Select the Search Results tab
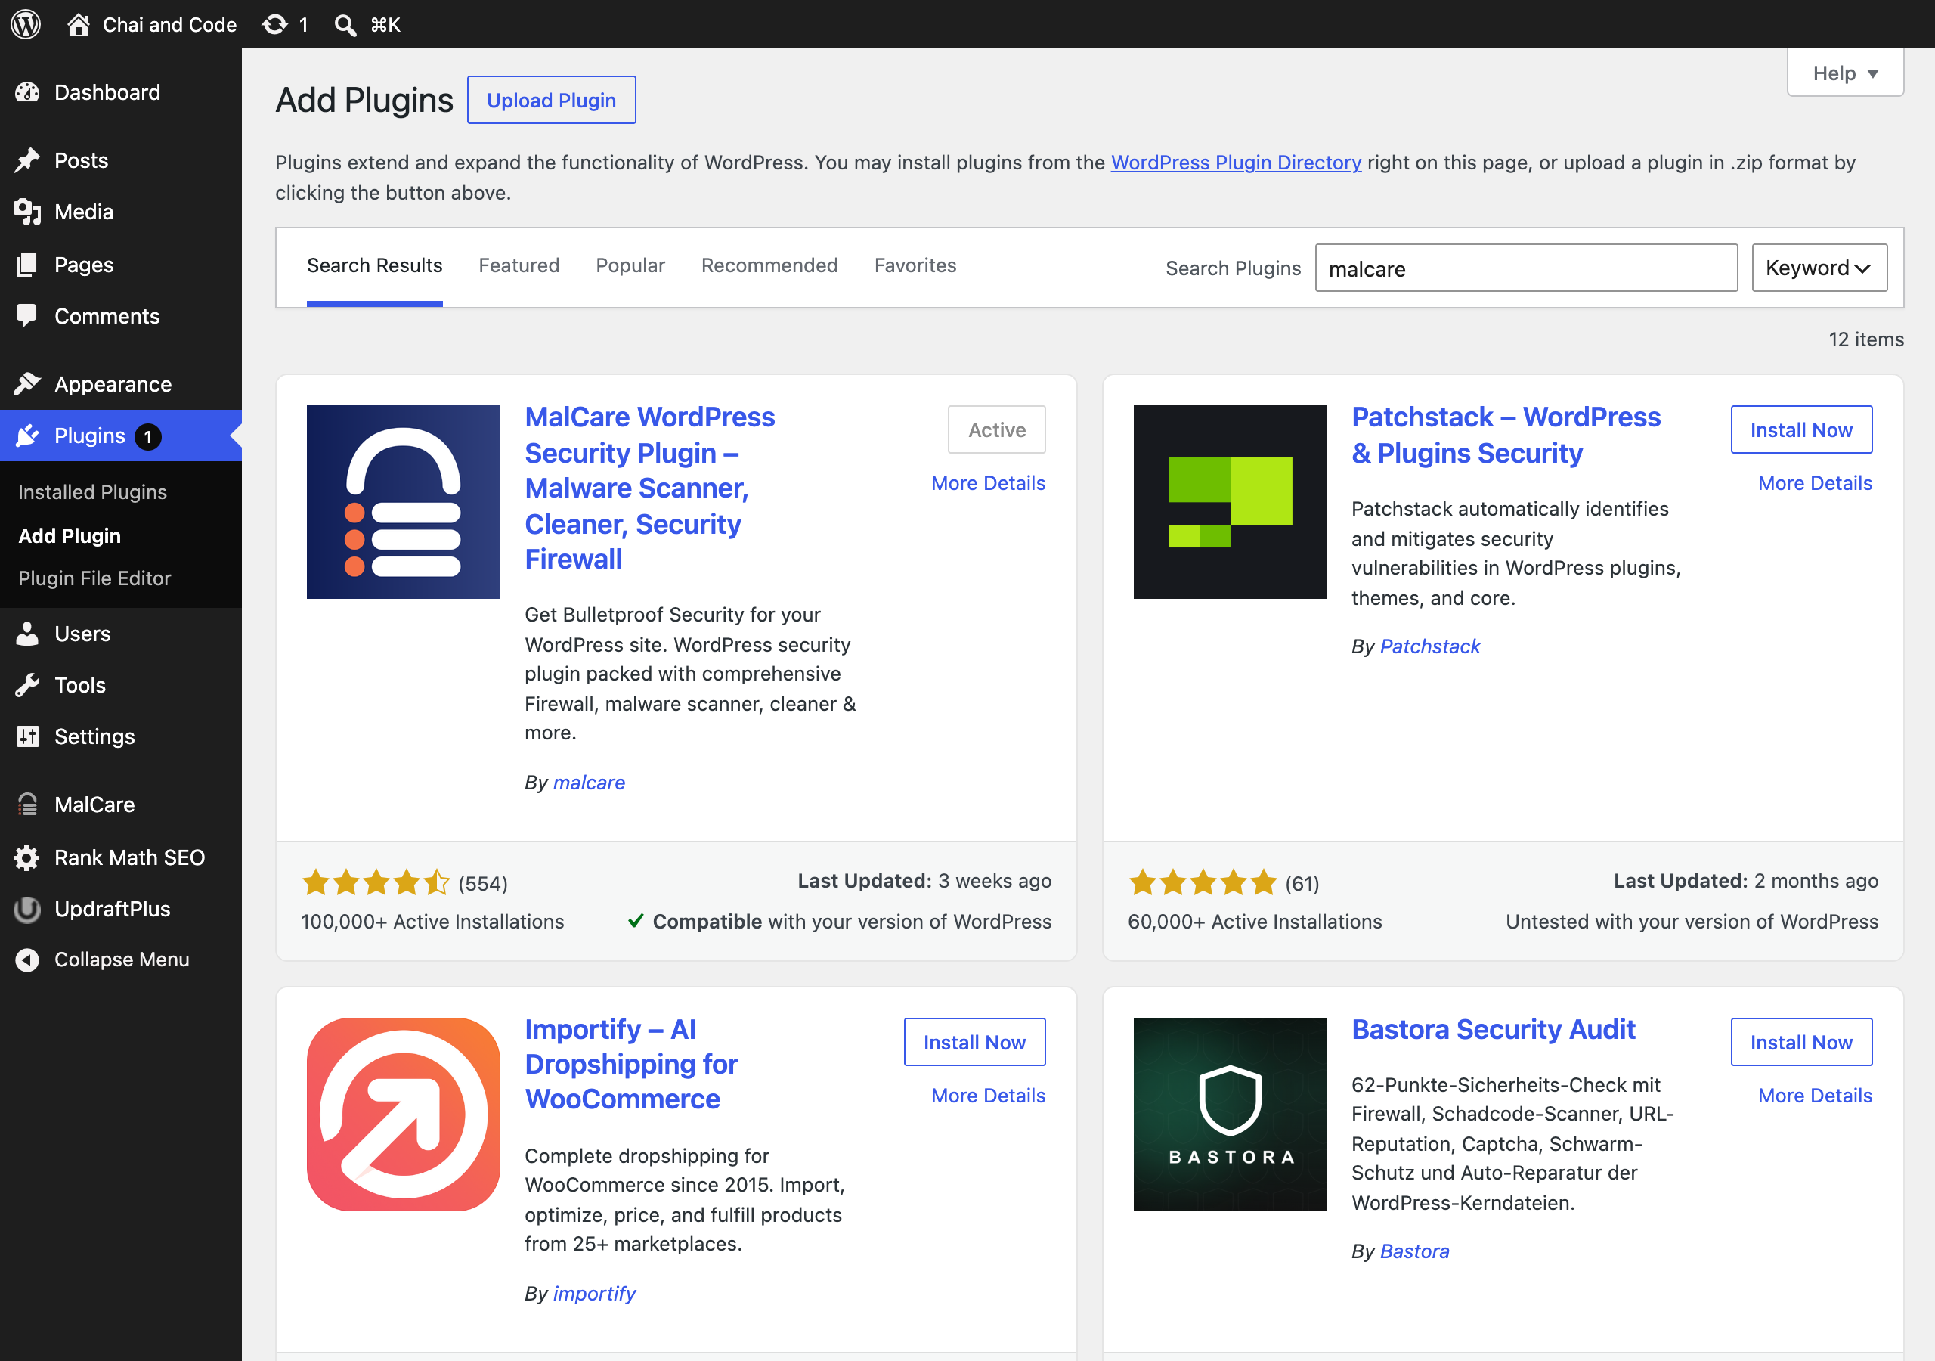Viewport: 1935px width, 1361px height. click(374, 265)
